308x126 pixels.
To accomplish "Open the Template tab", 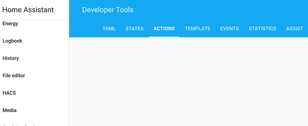I will point(197,29).
